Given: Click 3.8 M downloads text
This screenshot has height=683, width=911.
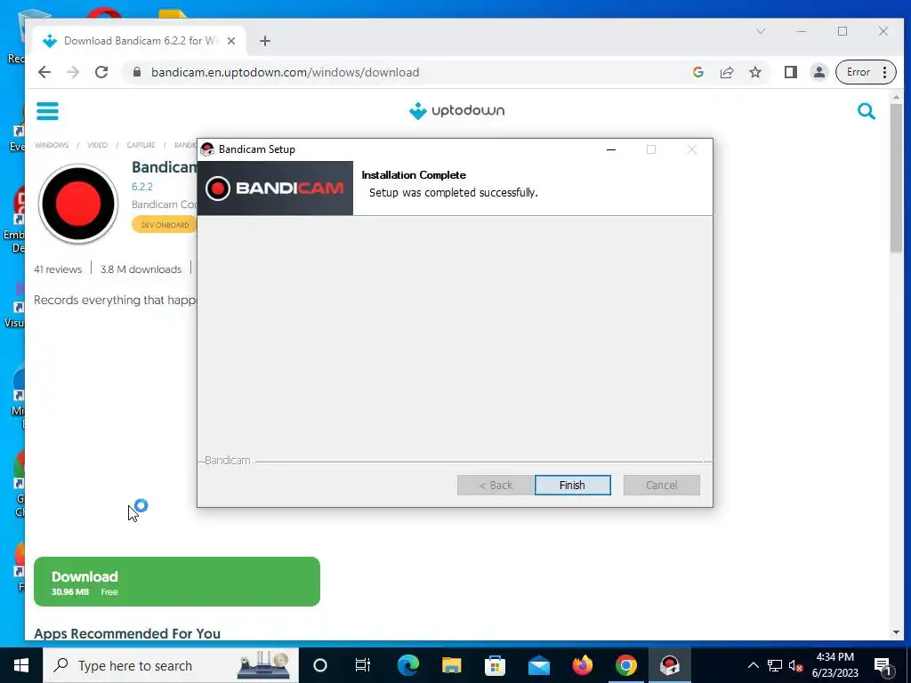Looking at the screenshot, I should click(141, 269).
